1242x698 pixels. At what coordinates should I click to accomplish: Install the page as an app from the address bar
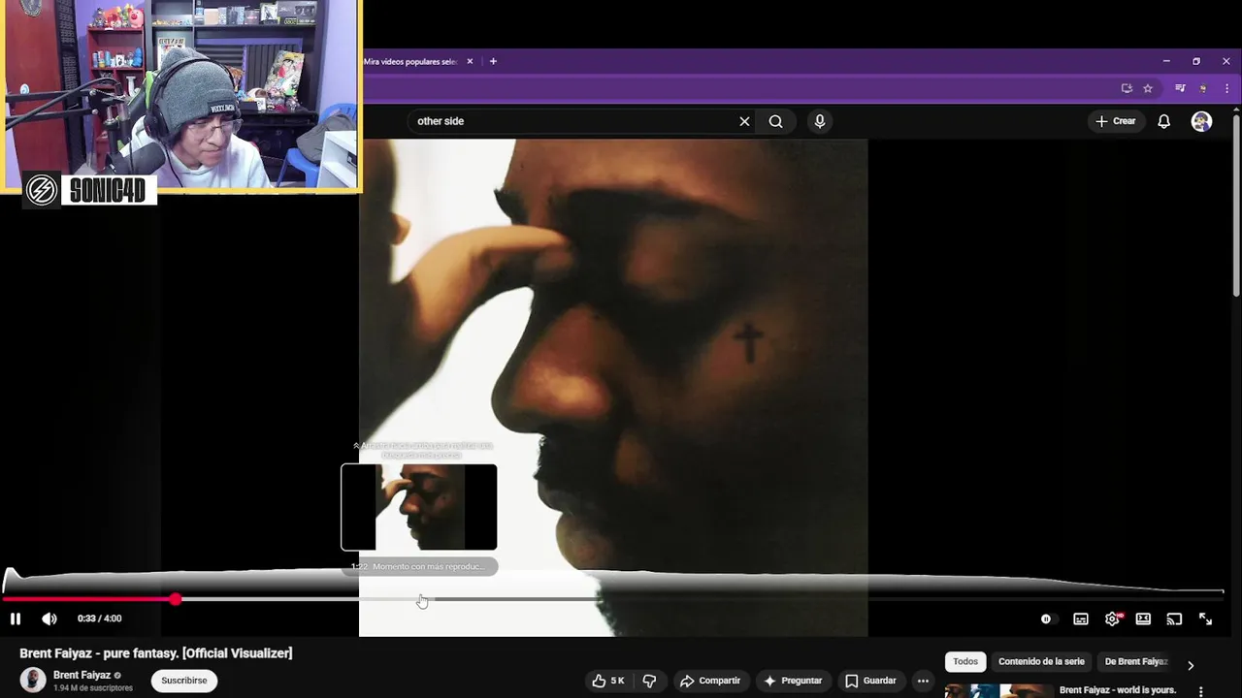point(1127,88)
